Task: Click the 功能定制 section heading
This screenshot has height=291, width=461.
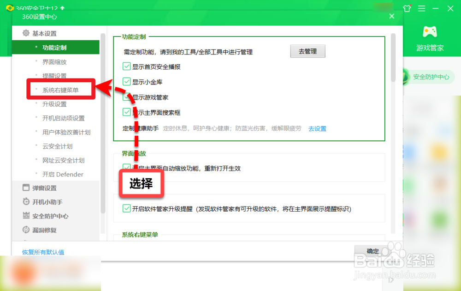Action: click(x=134, y=37)
